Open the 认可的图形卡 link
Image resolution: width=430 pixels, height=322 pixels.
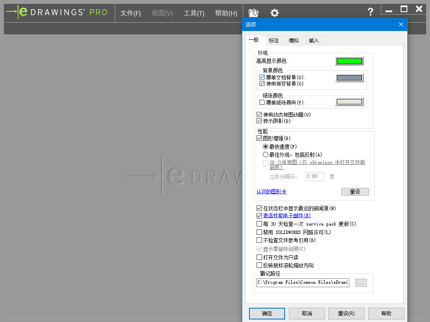tap(271, 192)
